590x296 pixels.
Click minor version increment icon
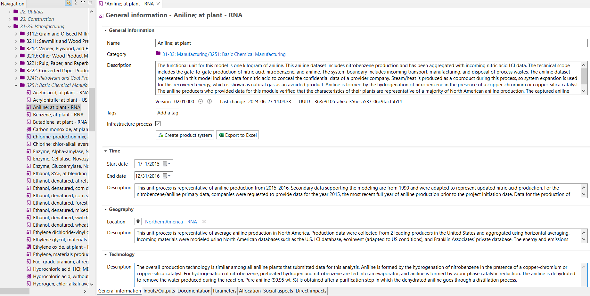tap(201, 101)
